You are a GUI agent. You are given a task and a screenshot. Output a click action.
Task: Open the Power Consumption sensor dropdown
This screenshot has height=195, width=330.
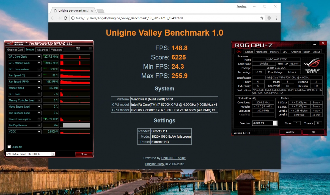(39, 119)
